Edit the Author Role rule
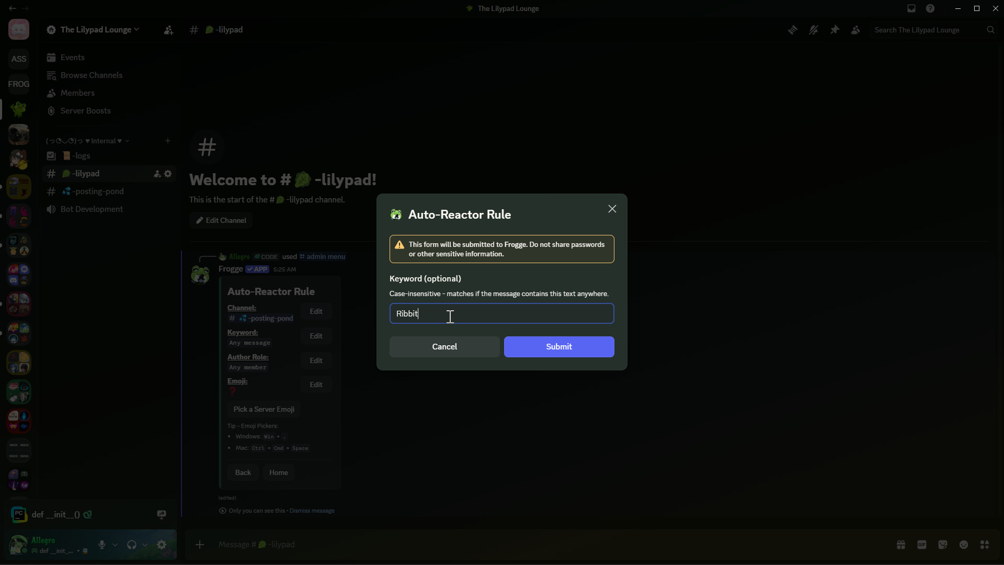The height and width of the screenshot is (565, 1004). [316, 360]
